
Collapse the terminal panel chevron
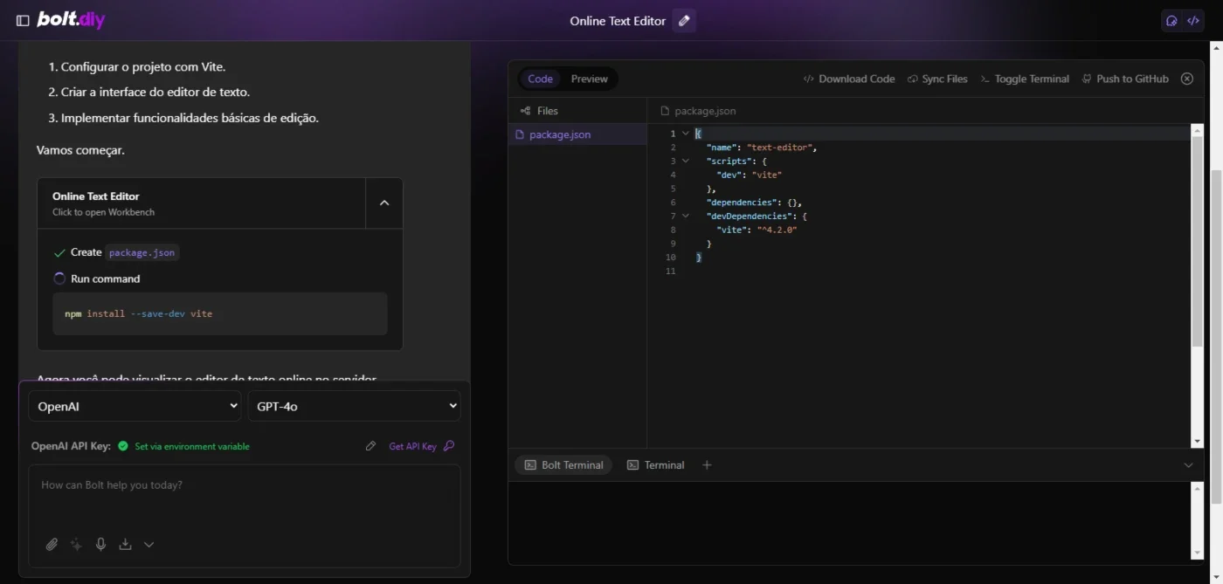pos(1188,465)
